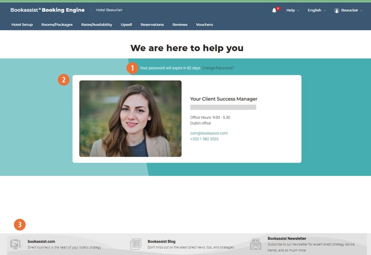The image size is (371, 255).
Task: Open the Reservations menu item
Action: [x=152, y=24]
